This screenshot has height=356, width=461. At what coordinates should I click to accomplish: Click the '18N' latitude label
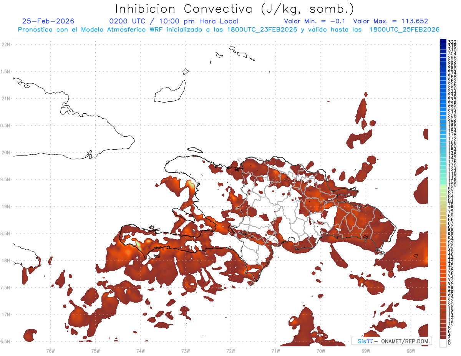(x=6, y=260)
